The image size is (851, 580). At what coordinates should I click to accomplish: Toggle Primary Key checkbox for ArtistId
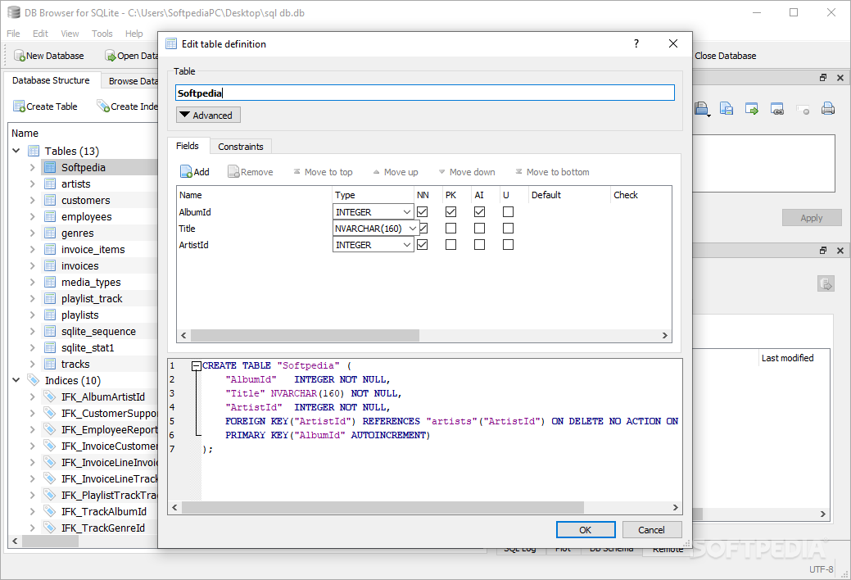(x=450, y=244)
